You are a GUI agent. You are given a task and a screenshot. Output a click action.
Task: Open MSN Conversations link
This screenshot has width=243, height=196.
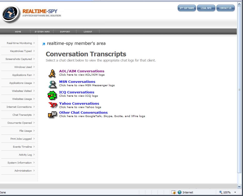pos(77,82)
